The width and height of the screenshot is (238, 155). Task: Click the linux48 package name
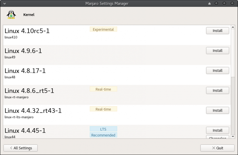click(10, 77)
